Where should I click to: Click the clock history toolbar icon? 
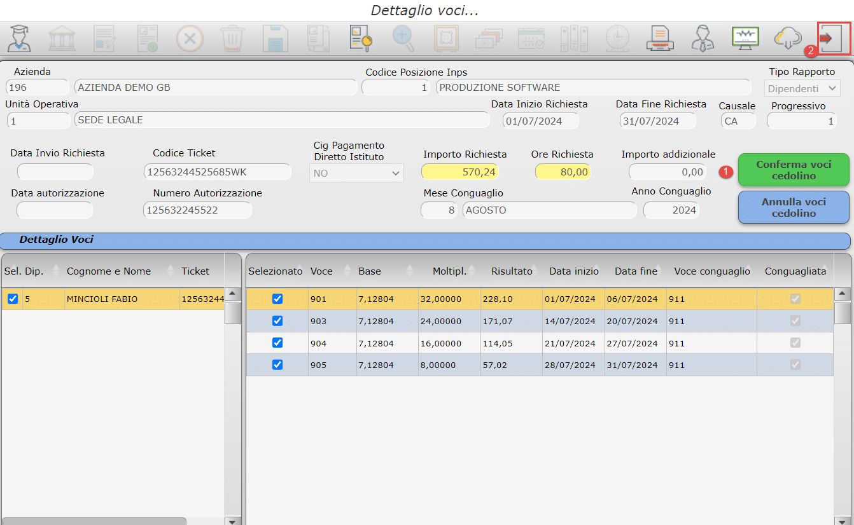coord(617,39)
